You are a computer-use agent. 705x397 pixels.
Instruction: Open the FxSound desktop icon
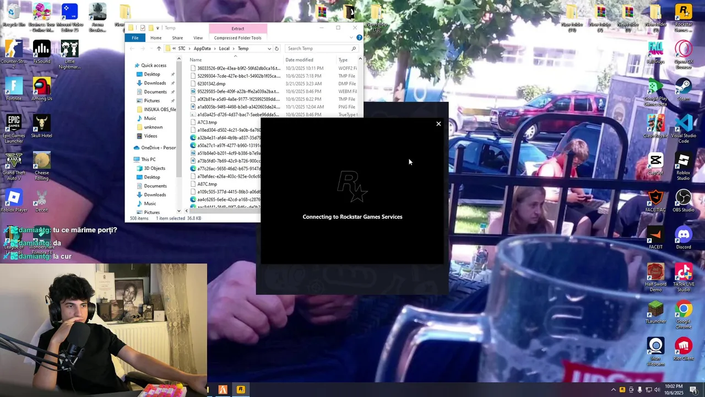click(x=42, y=52)
